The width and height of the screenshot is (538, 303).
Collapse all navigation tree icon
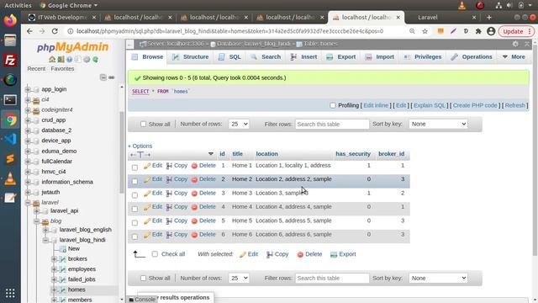[x=103, y=77]
